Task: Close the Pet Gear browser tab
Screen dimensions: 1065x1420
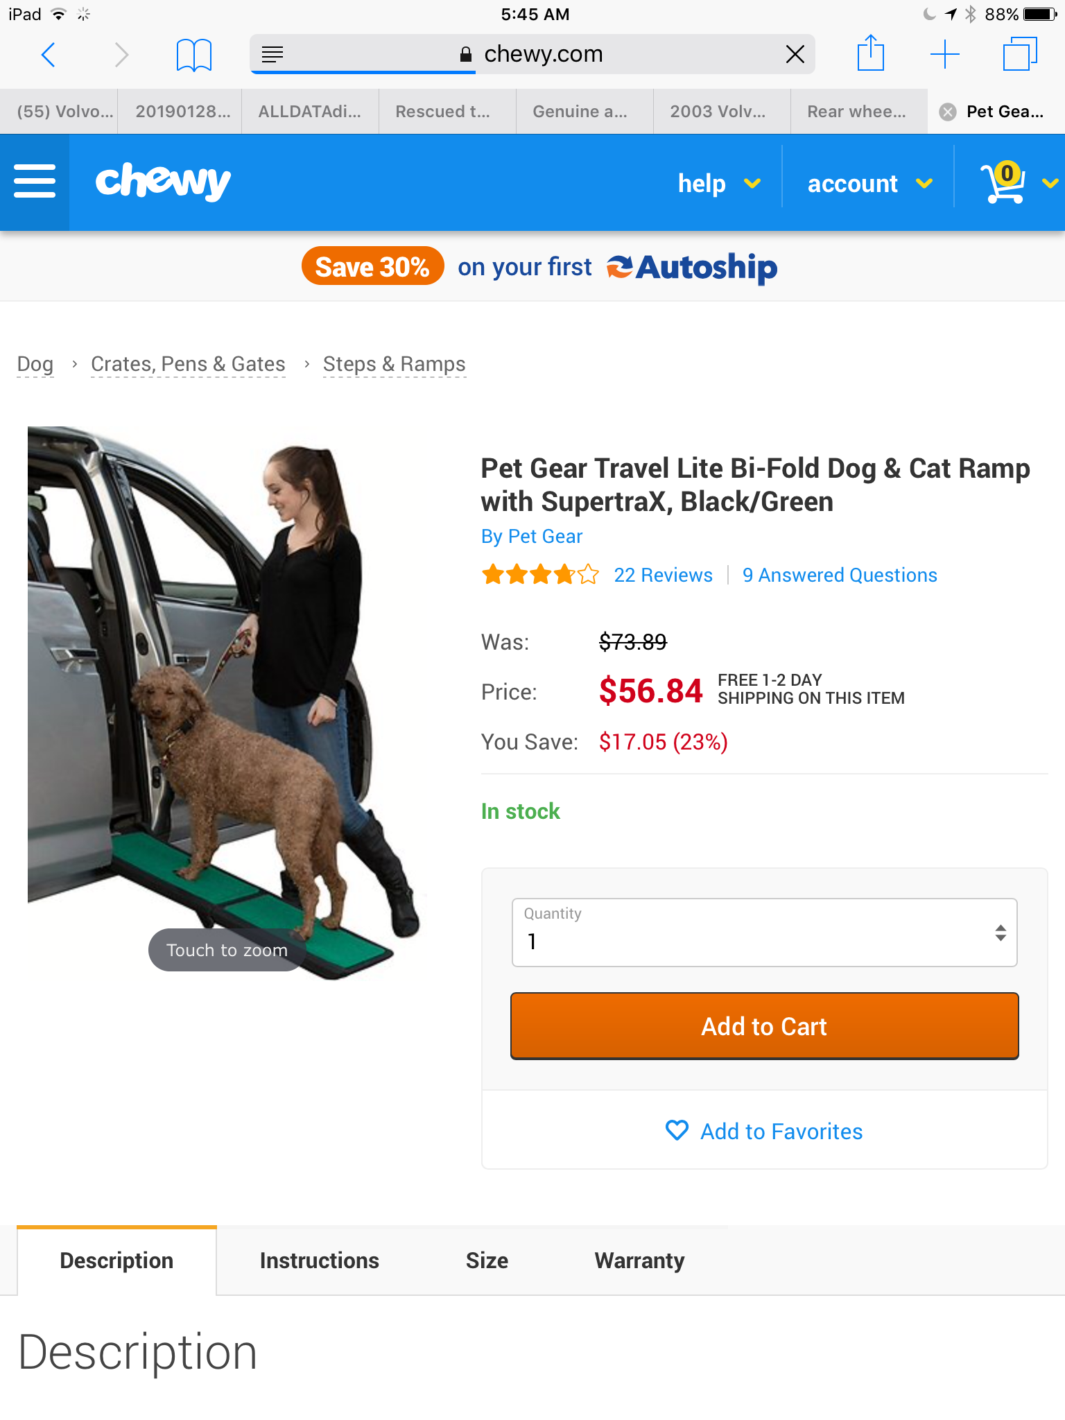Action: click(x=948, y=112)
